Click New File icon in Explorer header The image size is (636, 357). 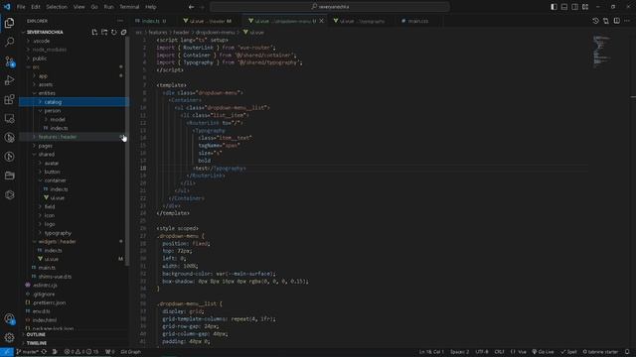click(x=94, y=32)
